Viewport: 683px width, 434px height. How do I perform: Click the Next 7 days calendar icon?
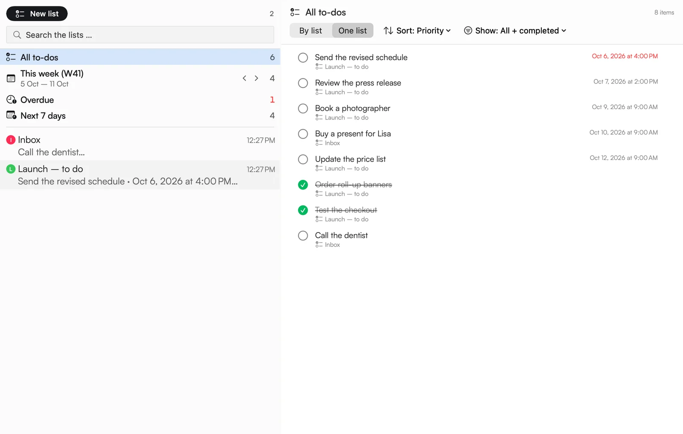point(11,116)
